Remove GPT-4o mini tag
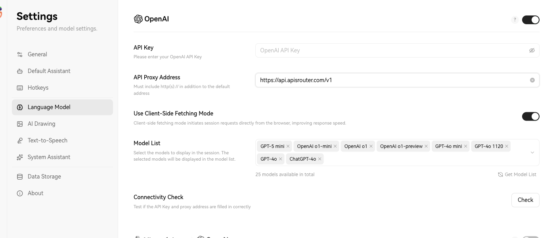The image size is (555, 238). pos(465,146)
